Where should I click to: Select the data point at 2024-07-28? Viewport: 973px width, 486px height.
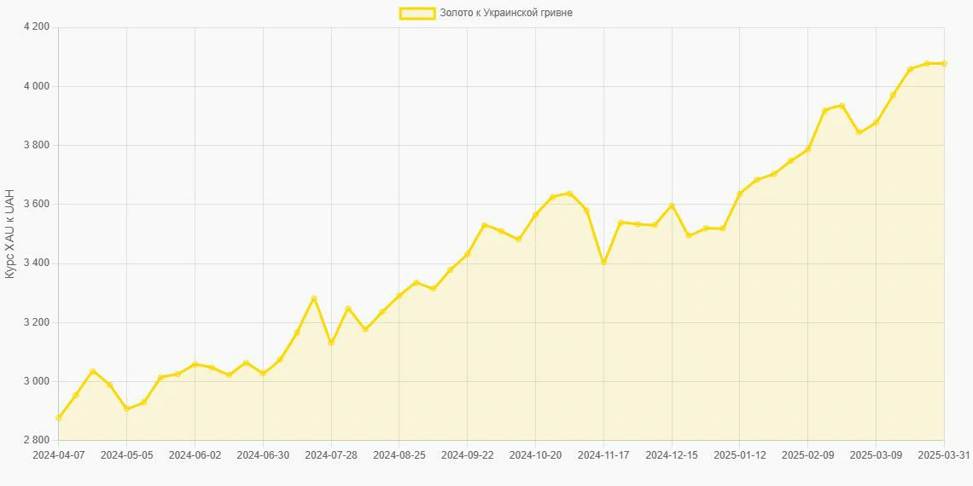tap(331, 343)
